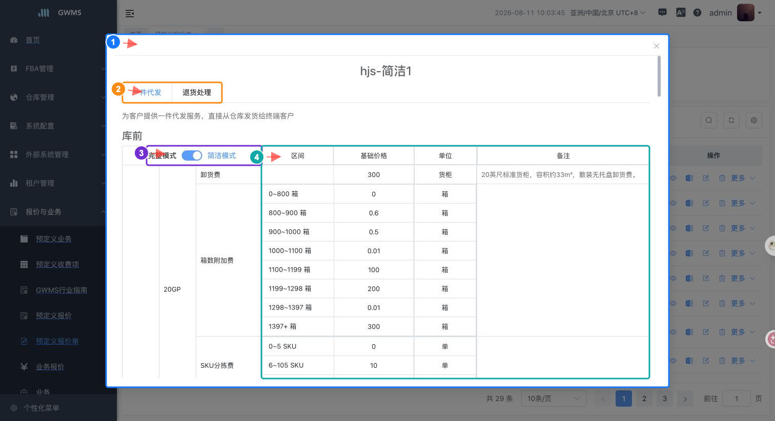The width and height of the screenshot is (775, 421).
Task: Click the 1100~1199 箱 range cell
Action: pos(298,270)
